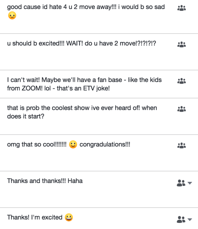The image size is (198, 229).
Task: Open audience icon beside "coolest show" post
Action: [181, 109]
